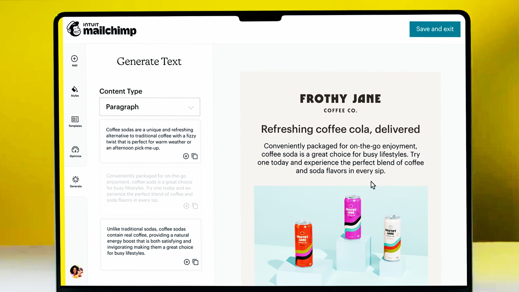This screenshot has height=292, width=519.
Task: Click the copy icon for third paragraph
Action: 195,262
